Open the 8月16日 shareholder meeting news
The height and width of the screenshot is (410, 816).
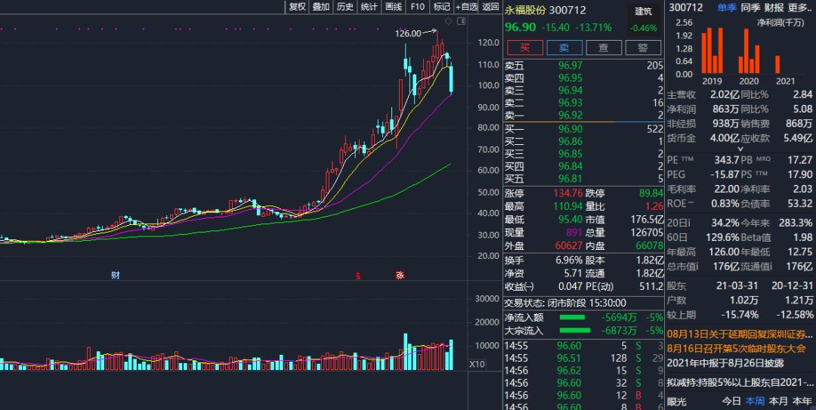(736, 347)
